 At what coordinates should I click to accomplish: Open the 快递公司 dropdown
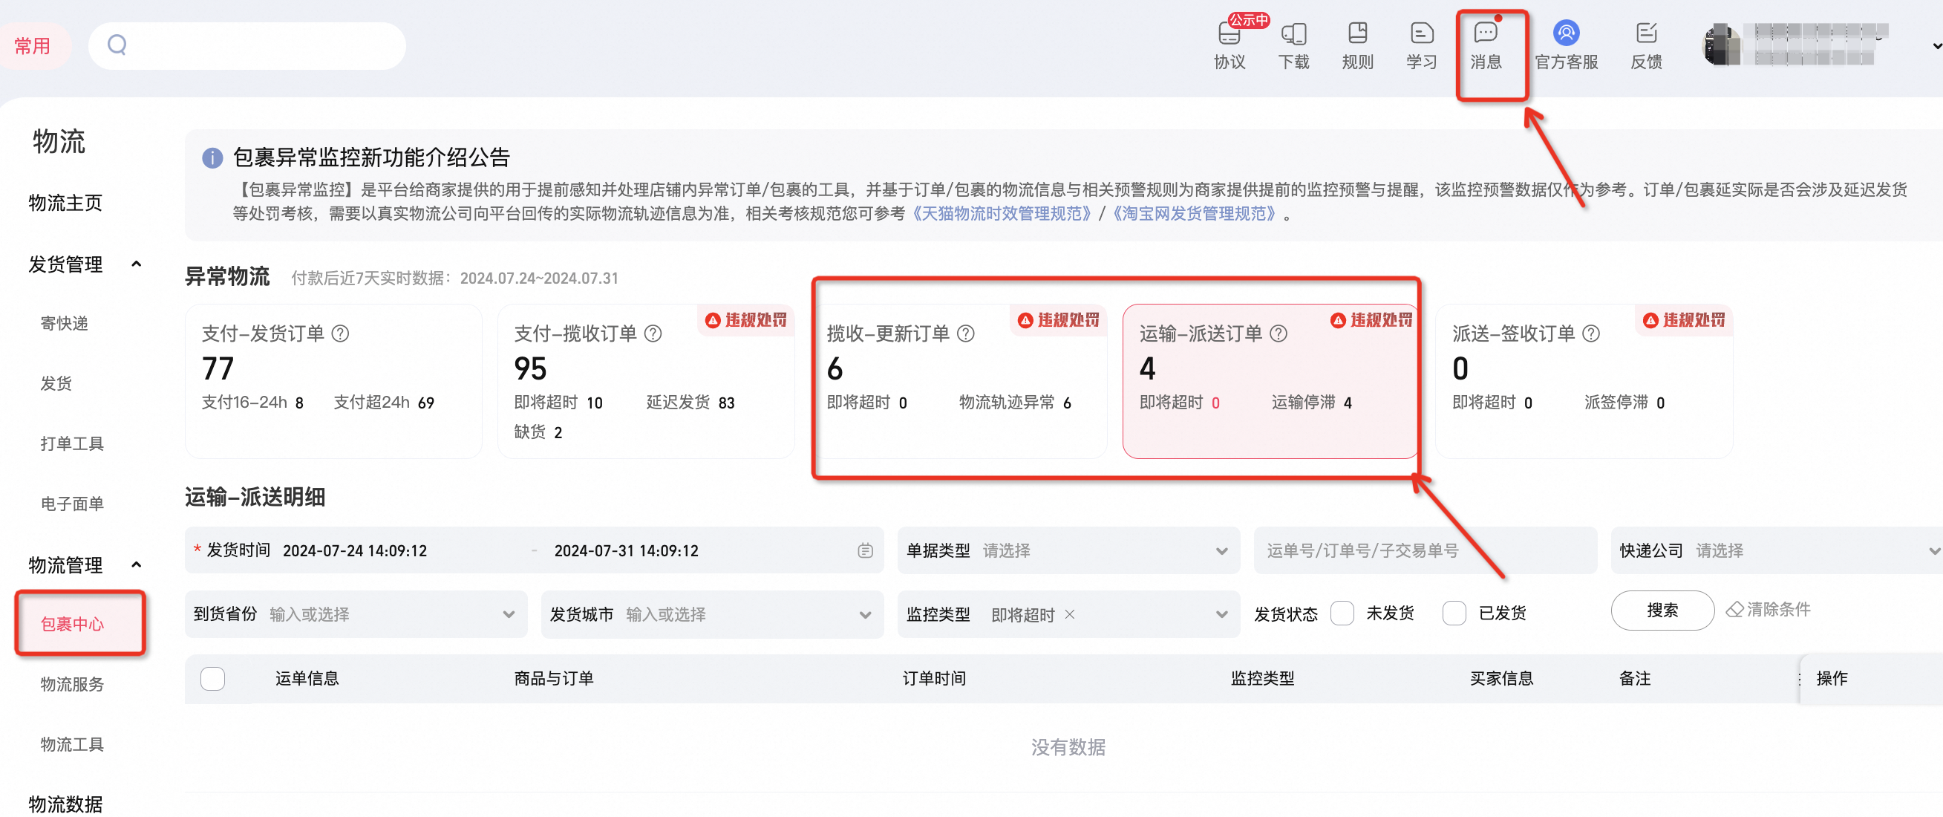(1773, 550)
